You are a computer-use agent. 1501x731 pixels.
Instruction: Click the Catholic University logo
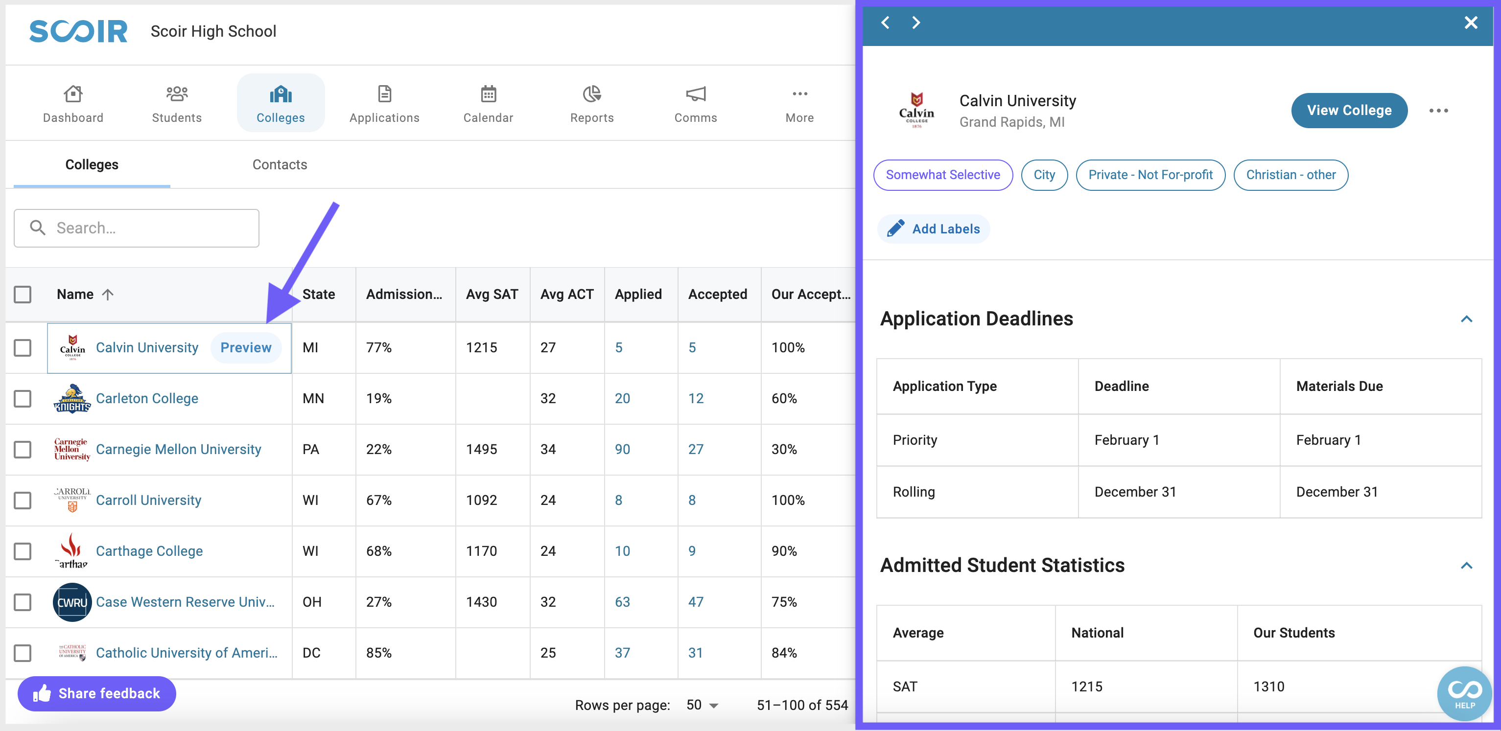(72, 652)
